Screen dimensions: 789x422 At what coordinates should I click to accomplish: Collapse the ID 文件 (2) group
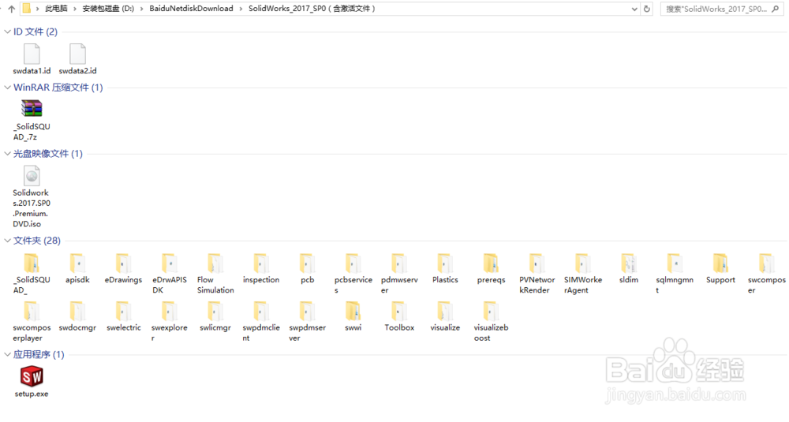point(7,32)
